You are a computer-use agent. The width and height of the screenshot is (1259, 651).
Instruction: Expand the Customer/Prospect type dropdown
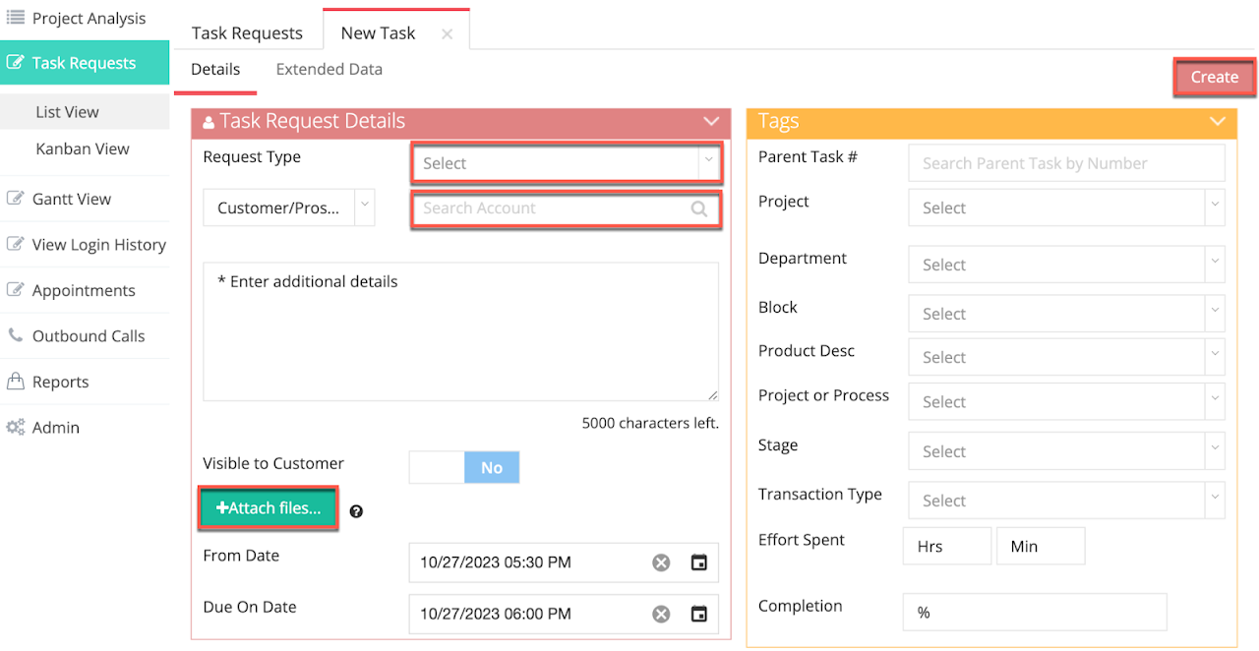tap(364, 207)
